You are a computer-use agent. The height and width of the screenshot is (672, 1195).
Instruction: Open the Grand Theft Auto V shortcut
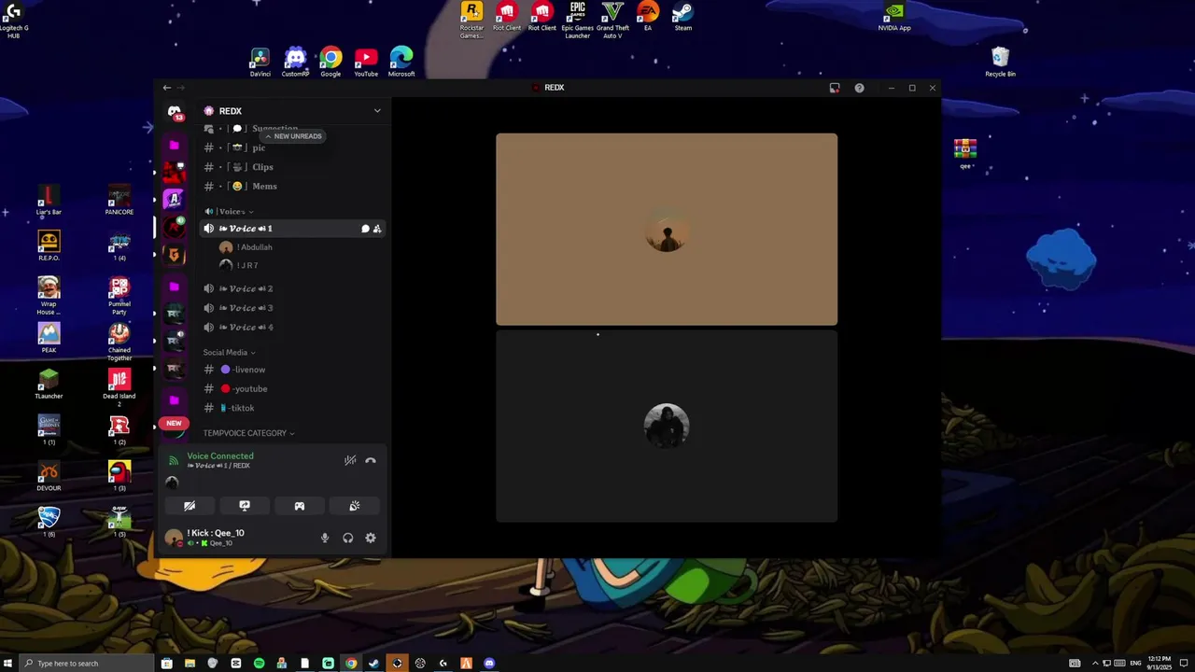click(612, 21)
